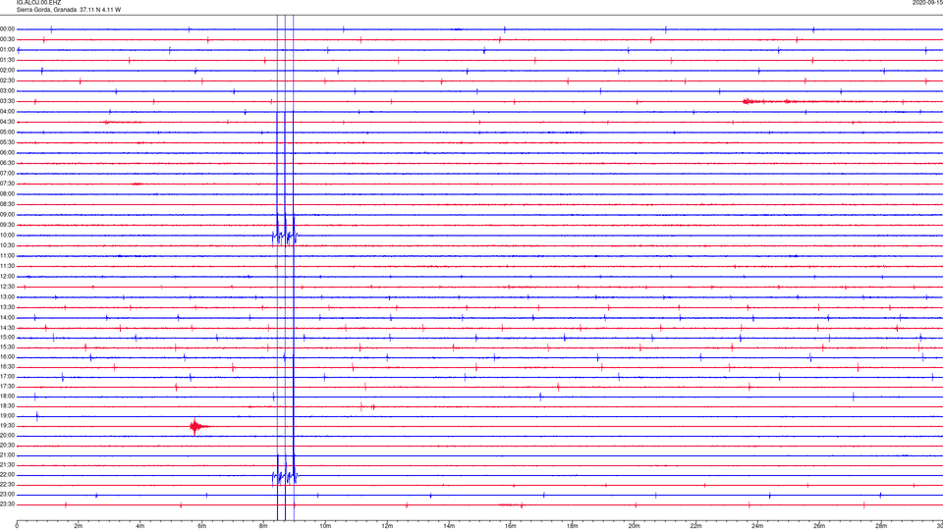Click the 10m tick on the minute axis
Screen dimensions: 943x530
pos(325,526)
